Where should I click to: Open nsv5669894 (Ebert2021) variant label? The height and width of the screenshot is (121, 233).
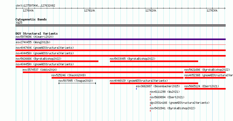(x=167, y=97)
